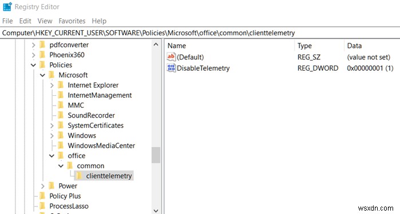Select the common folder icon
Screen dimensions: 400x214
pyautogui.click(x=70, y=165)
